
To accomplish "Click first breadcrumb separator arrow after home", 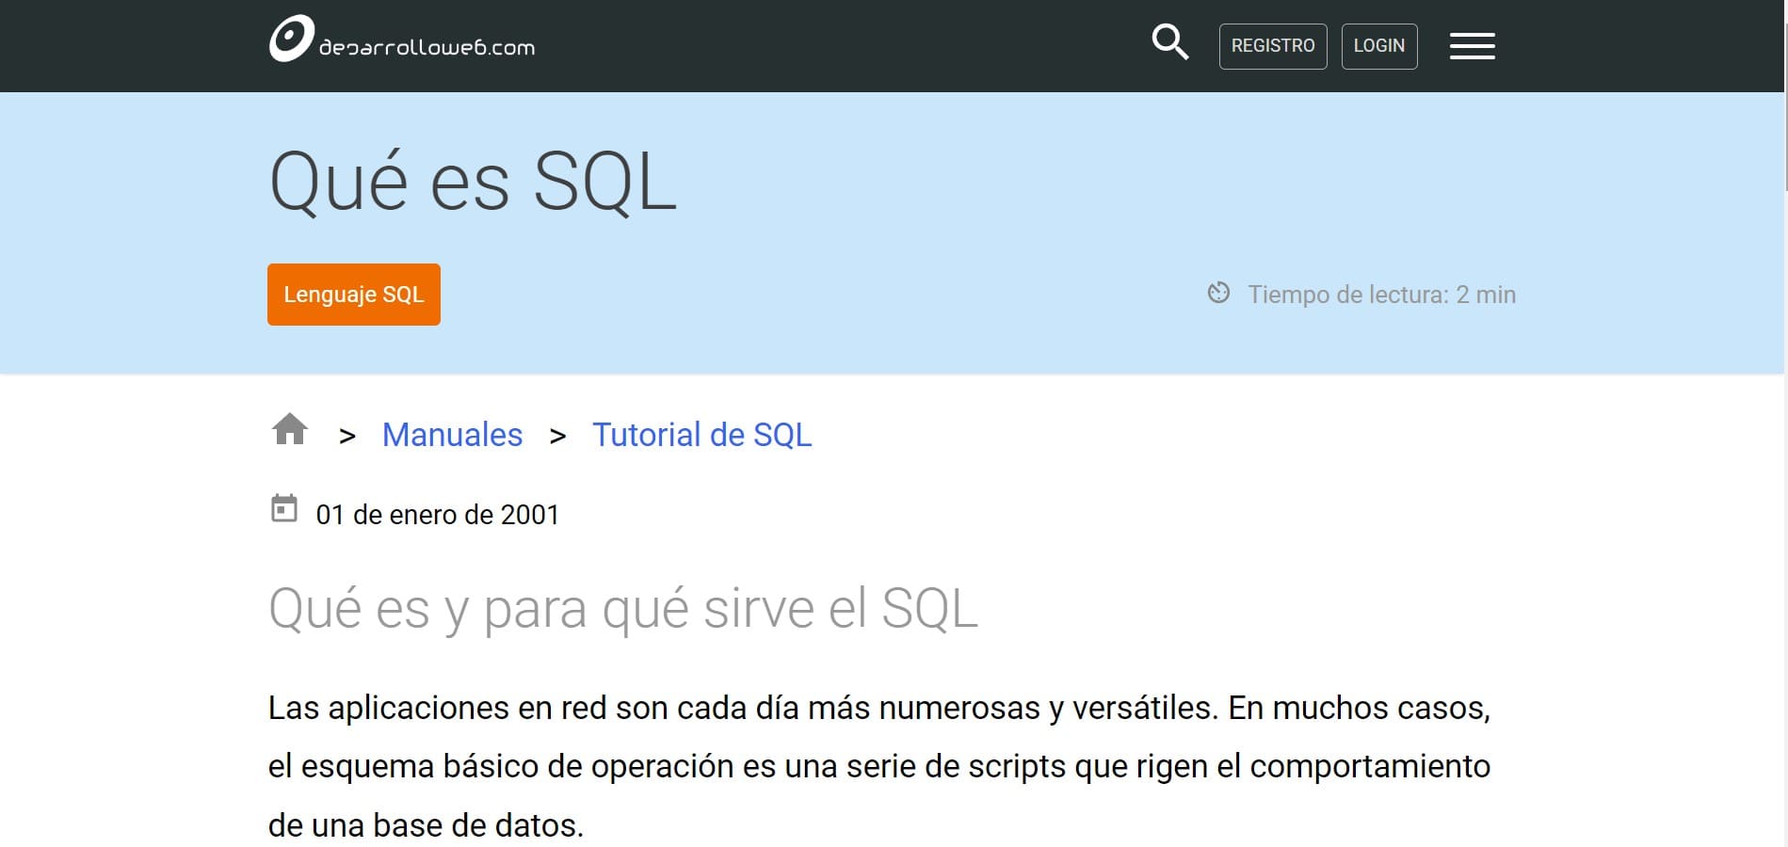I will point(347,436).
